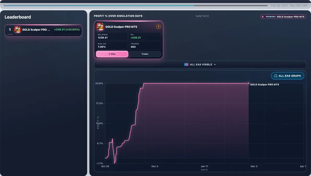
Task: Click the GOLD Scalper PRO MT5 card logo
Action: point(100,27)
